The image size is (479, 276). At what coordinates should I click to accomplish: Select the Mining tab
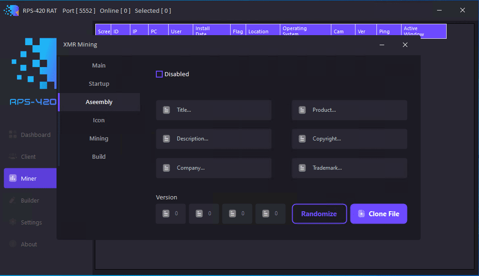[99, 138]
